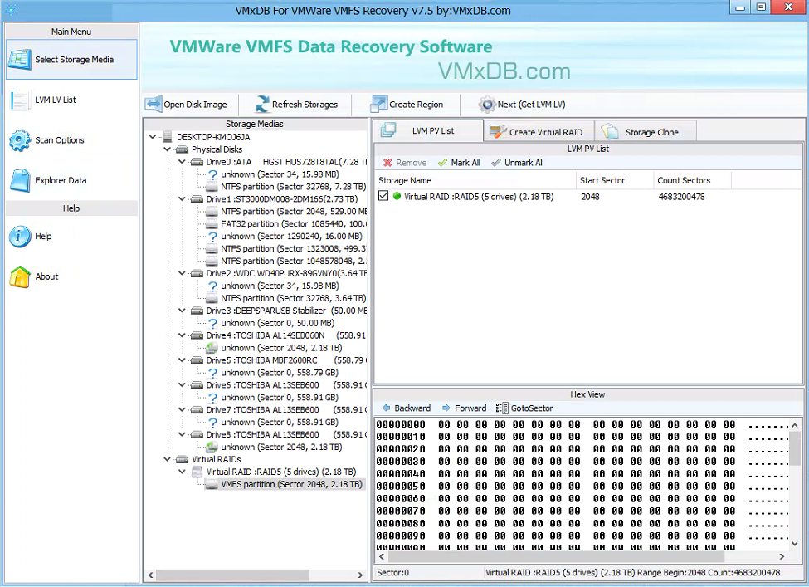This screenshot has height=587, width=809.
Task: Uncheck the Virtual RAID :RAID5 checkbox
Action: (x=383, y=196)
